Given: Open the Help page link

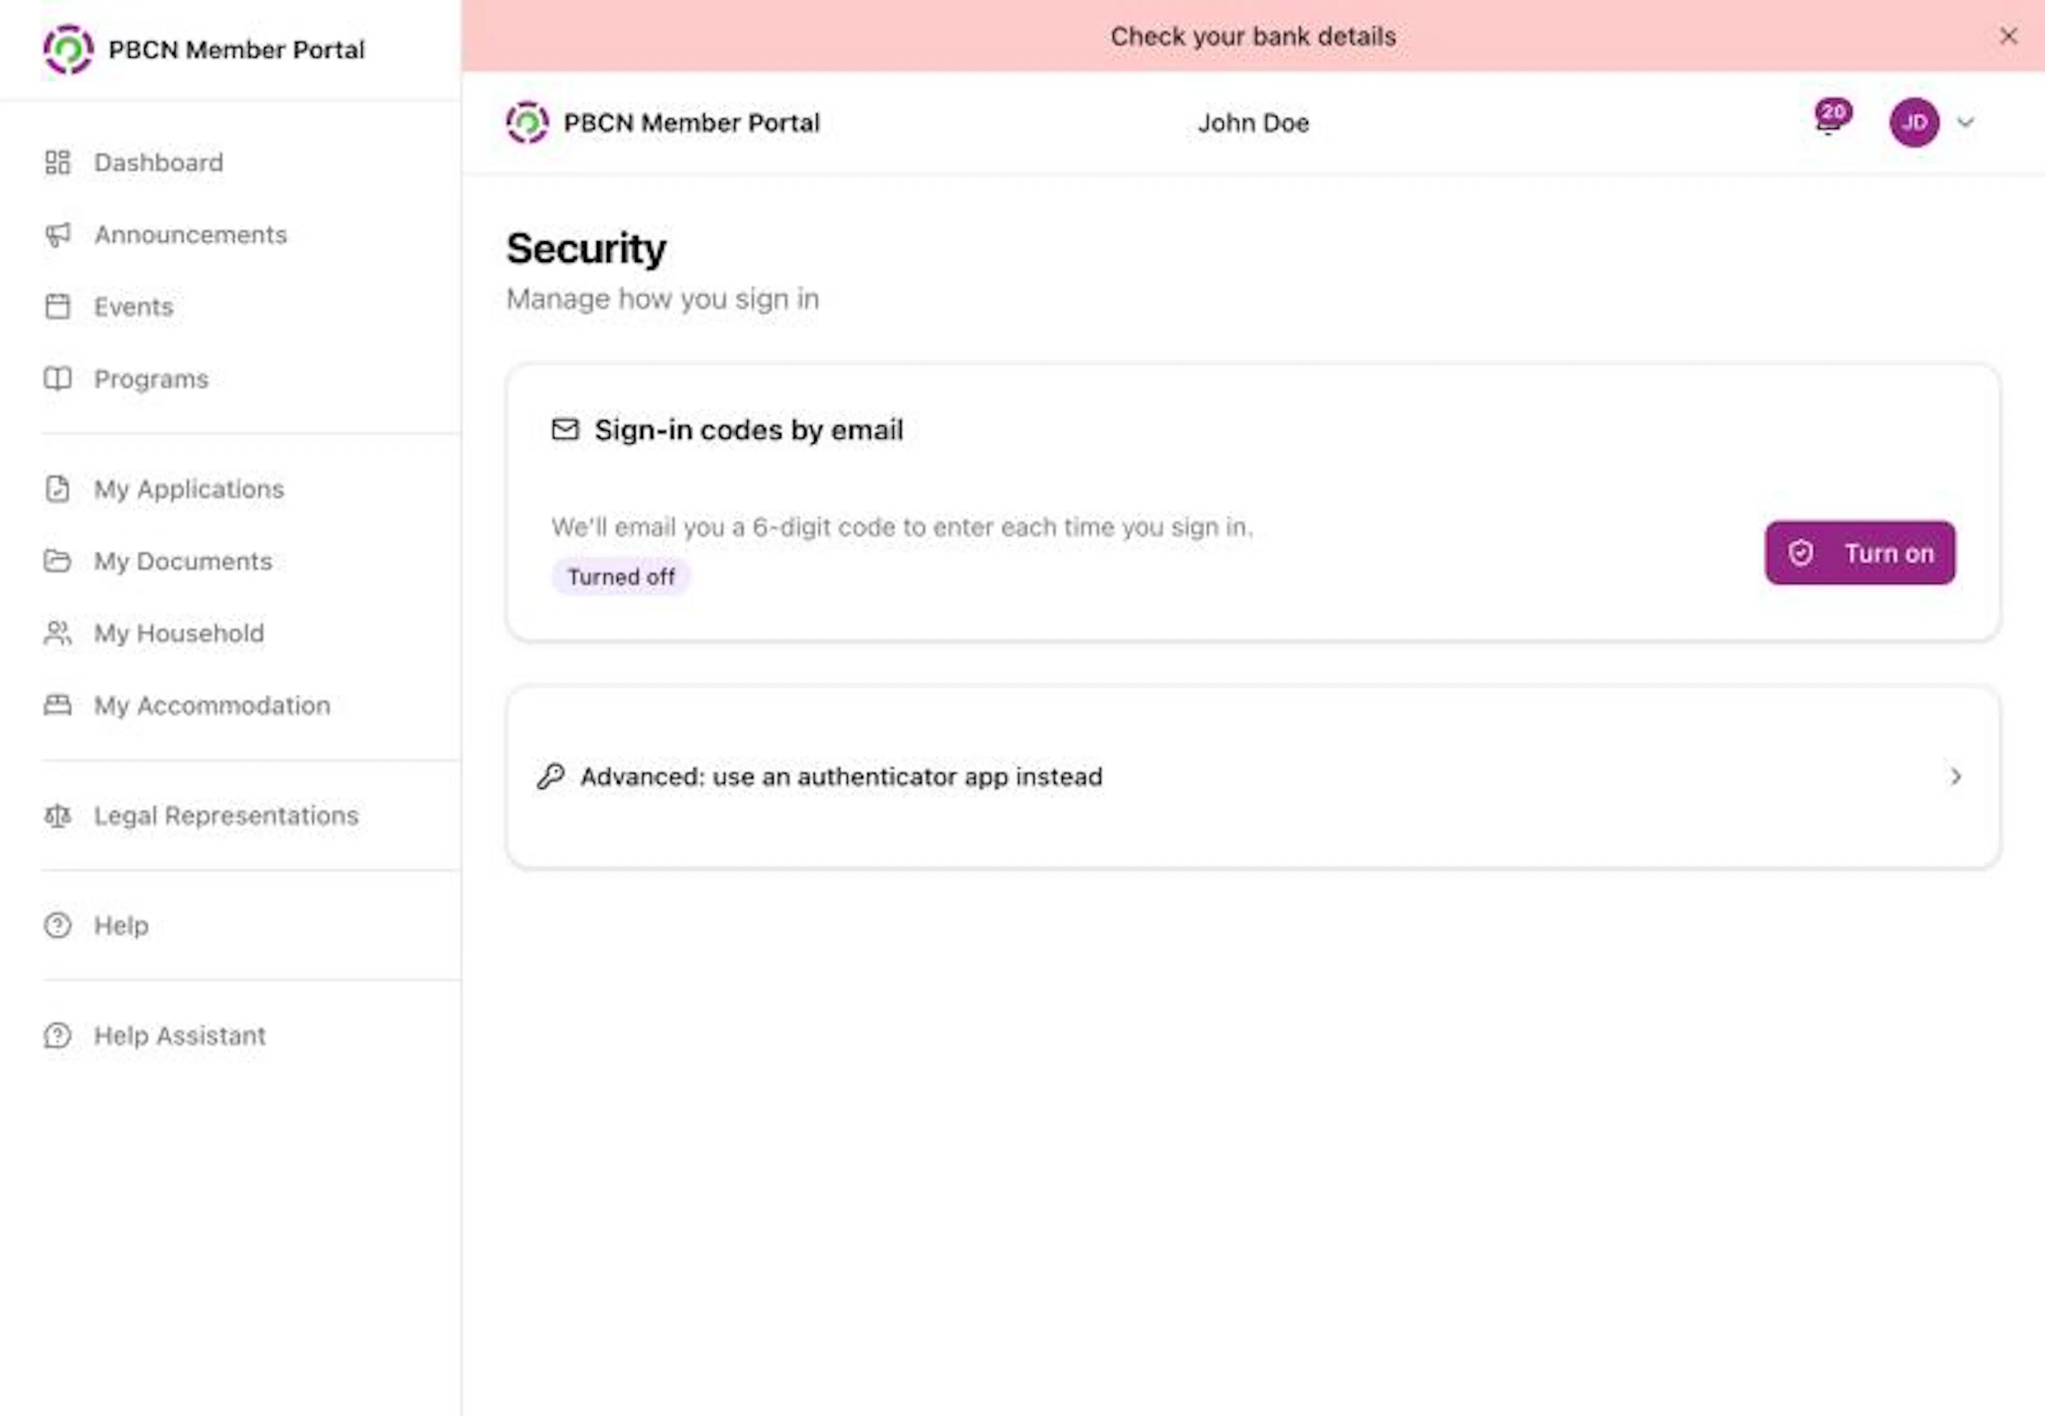Looking at the screenshot, I should [x=121, y=926].
